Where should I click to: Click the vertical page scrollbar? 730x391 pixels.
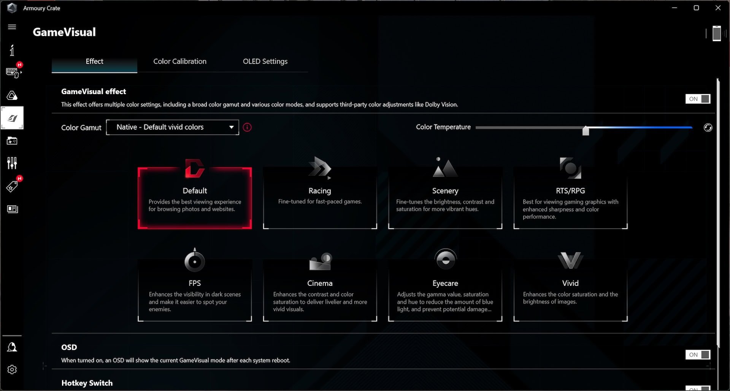tap(718, 213)
